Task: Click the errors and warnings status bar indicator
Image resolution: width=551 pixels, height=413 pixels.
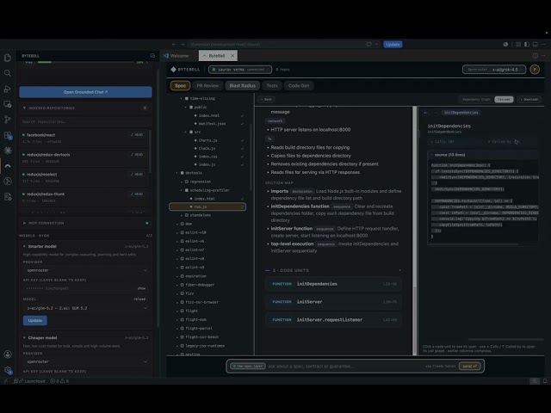Action: tap(59, 381)
